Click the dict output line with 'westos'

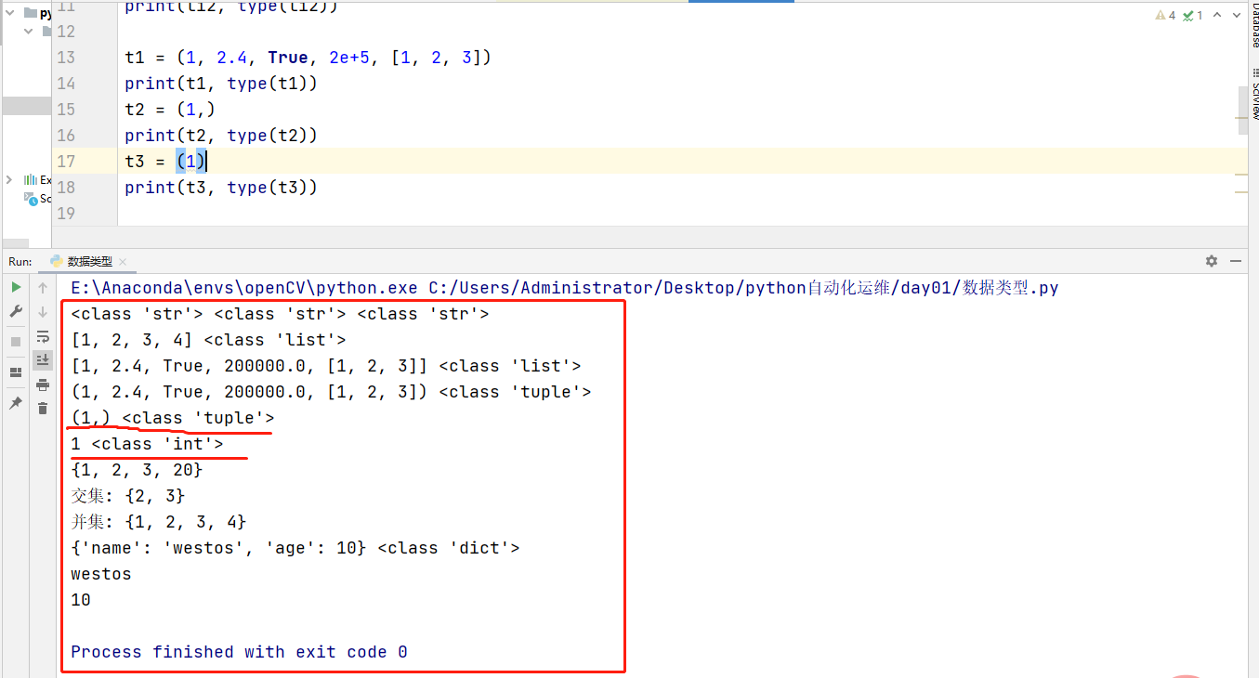[295, 548]
